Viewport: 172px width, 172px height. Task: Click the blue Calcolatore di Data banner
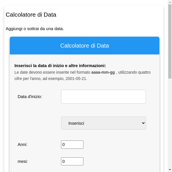(85, 46)
